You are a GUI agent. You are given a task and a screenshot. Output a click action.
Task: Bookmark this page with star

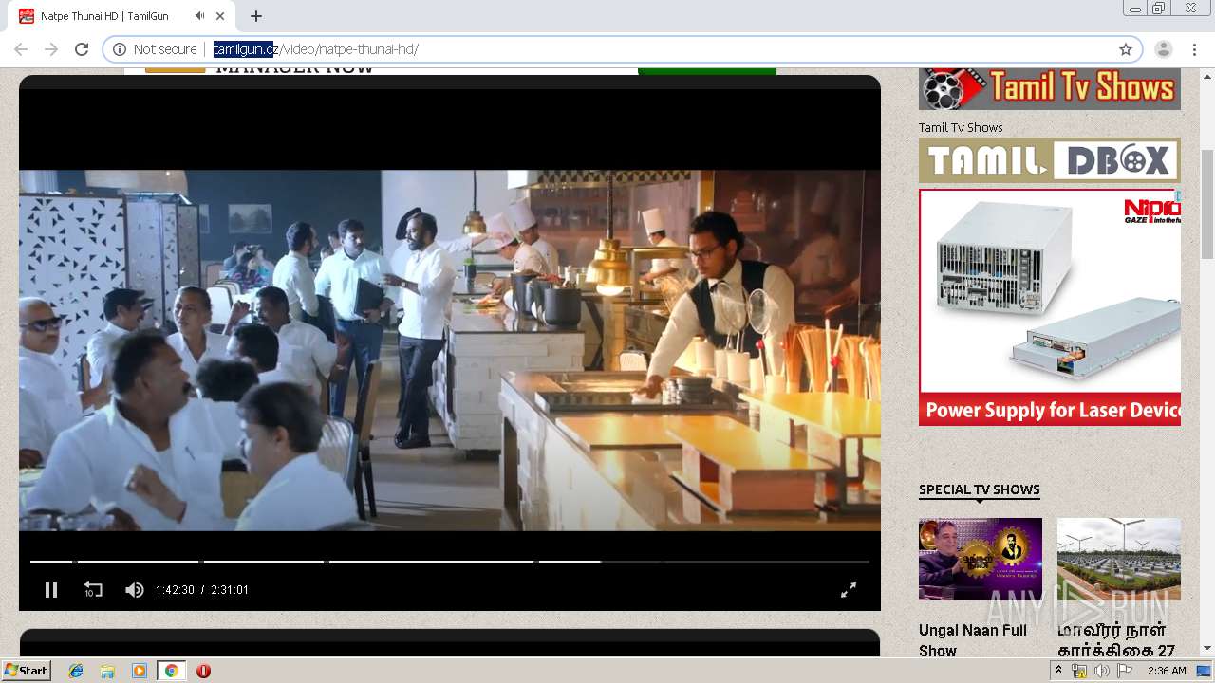pyautogui.click(x=1126, y=49)
